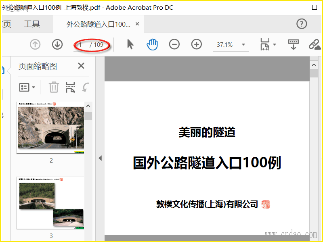
Task: Close the 页面缩略图 panel
Action: point(81,66)
